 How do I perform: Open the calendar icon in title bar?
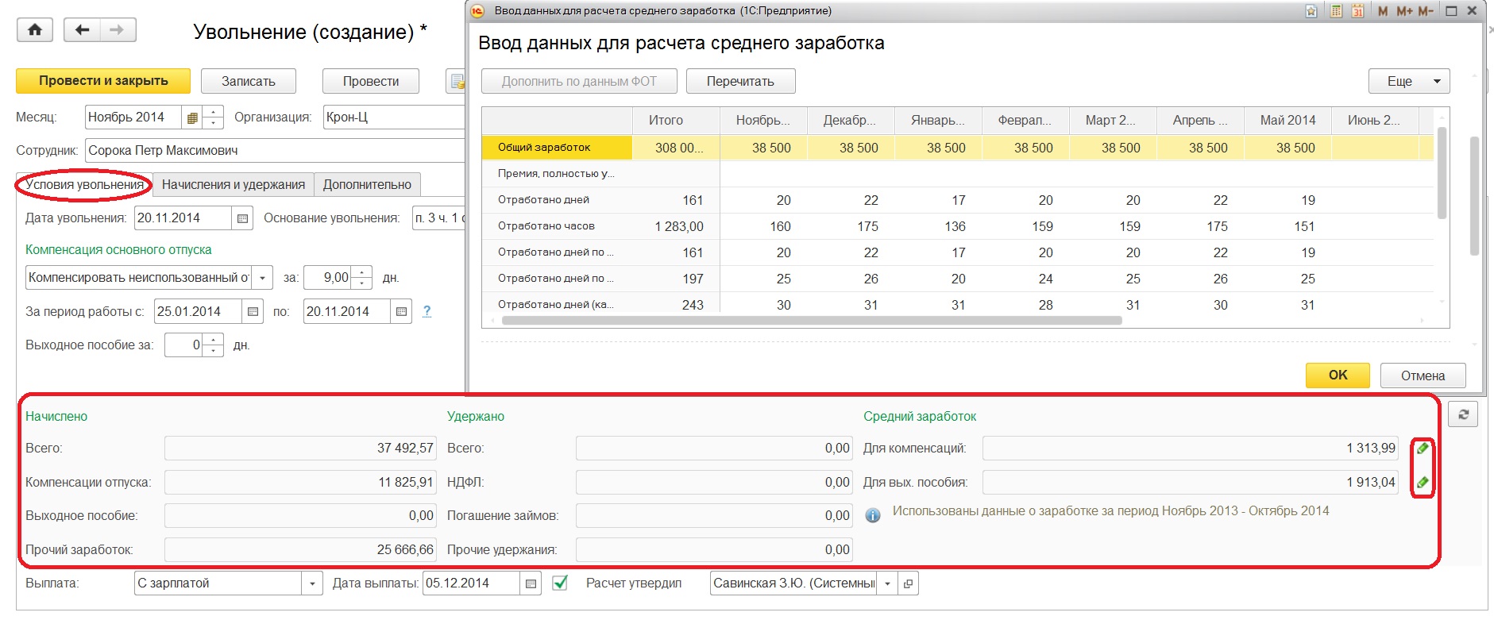1357,11
